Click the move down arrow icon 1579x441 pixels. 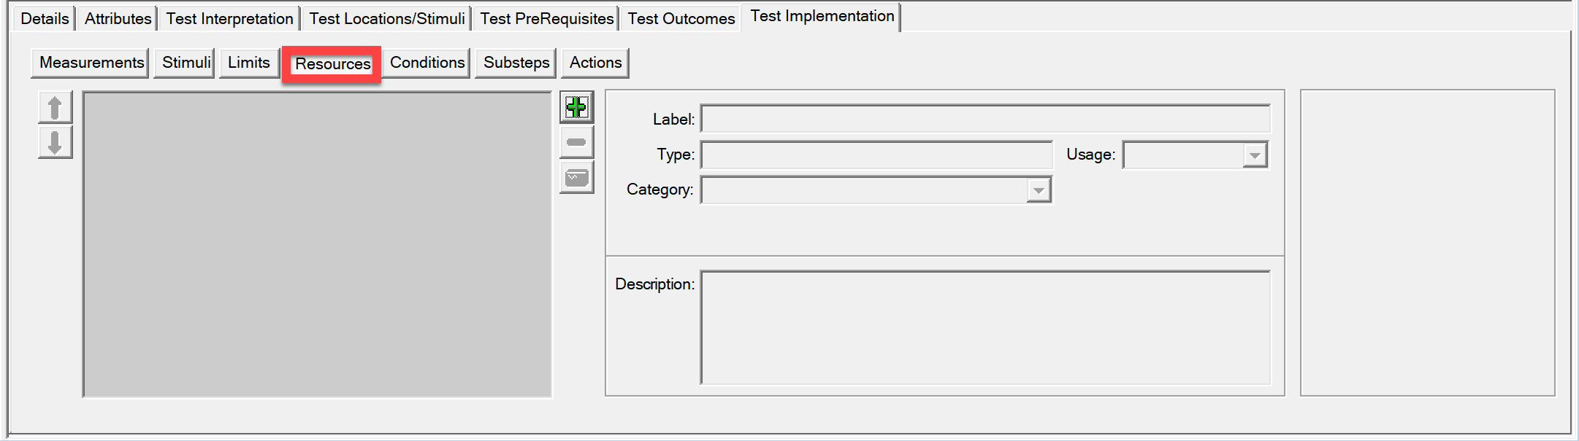tap(55, 142)
